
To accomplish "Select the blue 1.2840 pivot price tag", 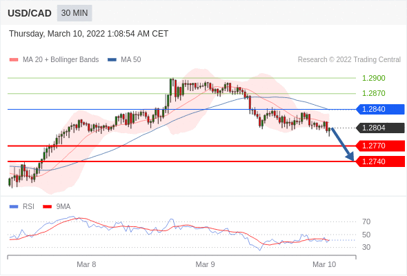I will pyautogui.click(x=380, y=109).
